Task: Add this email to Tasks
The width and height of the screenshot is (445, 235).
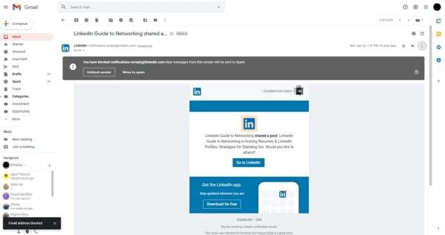Action: [131, 20]
